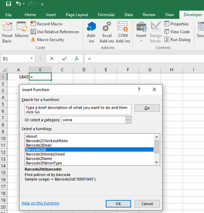Close the Insert Function dialog
Screen dimensions: 204x213
(x=154, y=89)
